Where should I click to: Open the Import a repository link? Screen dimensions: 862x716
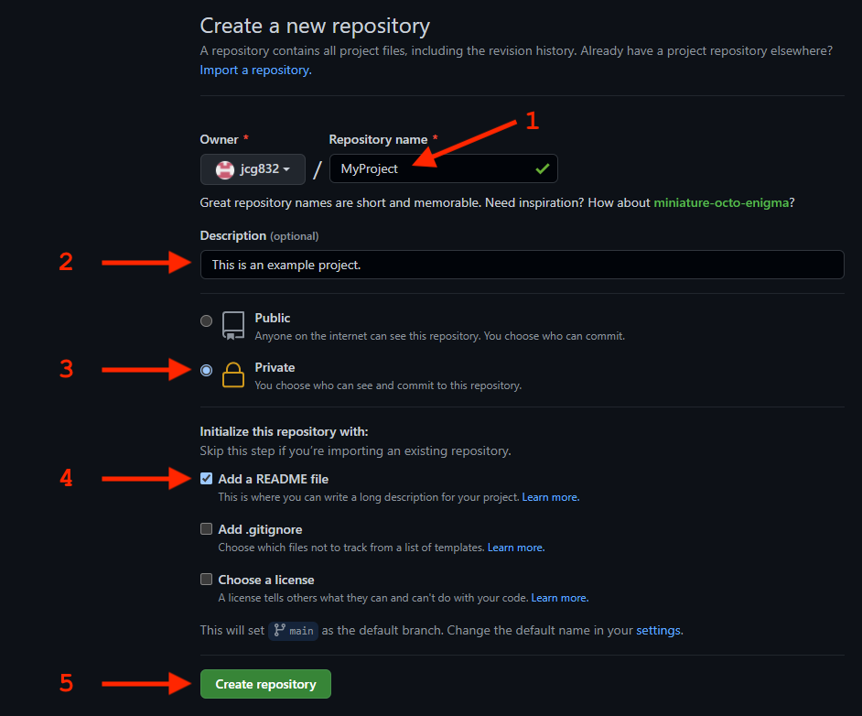point(255,70)
